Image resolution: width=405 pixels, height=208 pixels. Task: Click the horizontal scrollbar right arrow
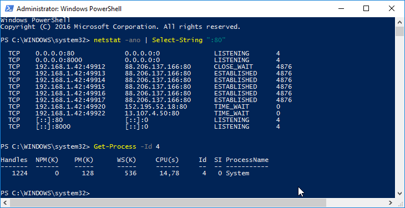(x=391, y=202)
